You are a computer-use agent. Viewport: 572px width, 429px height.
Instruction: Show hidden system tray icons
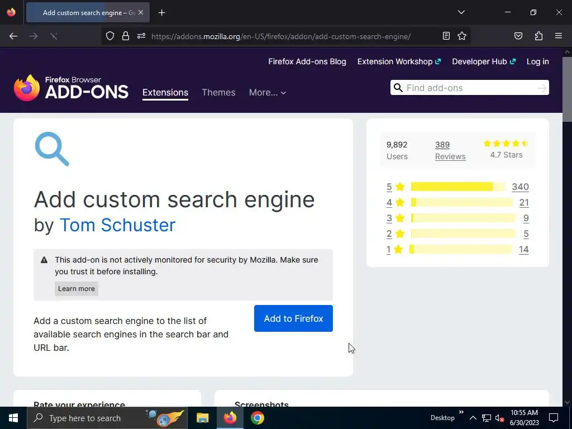coord(473,418)
